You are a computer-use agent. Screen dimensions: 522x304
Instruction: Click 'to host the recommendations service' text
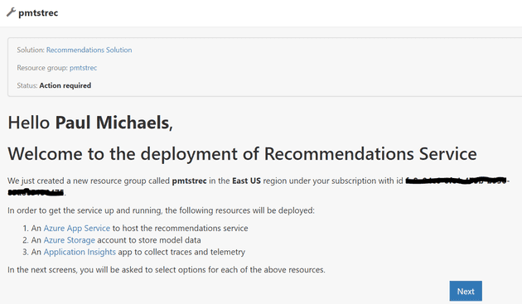point(180,228)
